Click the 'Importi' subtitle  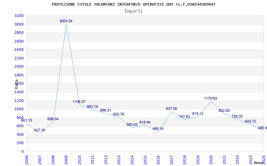point(133,11)
